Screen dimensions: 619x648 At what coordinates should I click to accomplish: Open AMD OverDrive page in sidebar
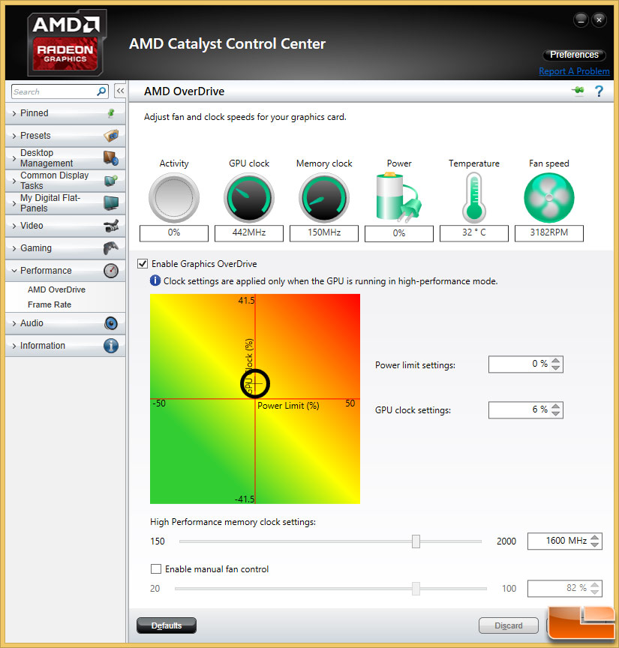57,289
